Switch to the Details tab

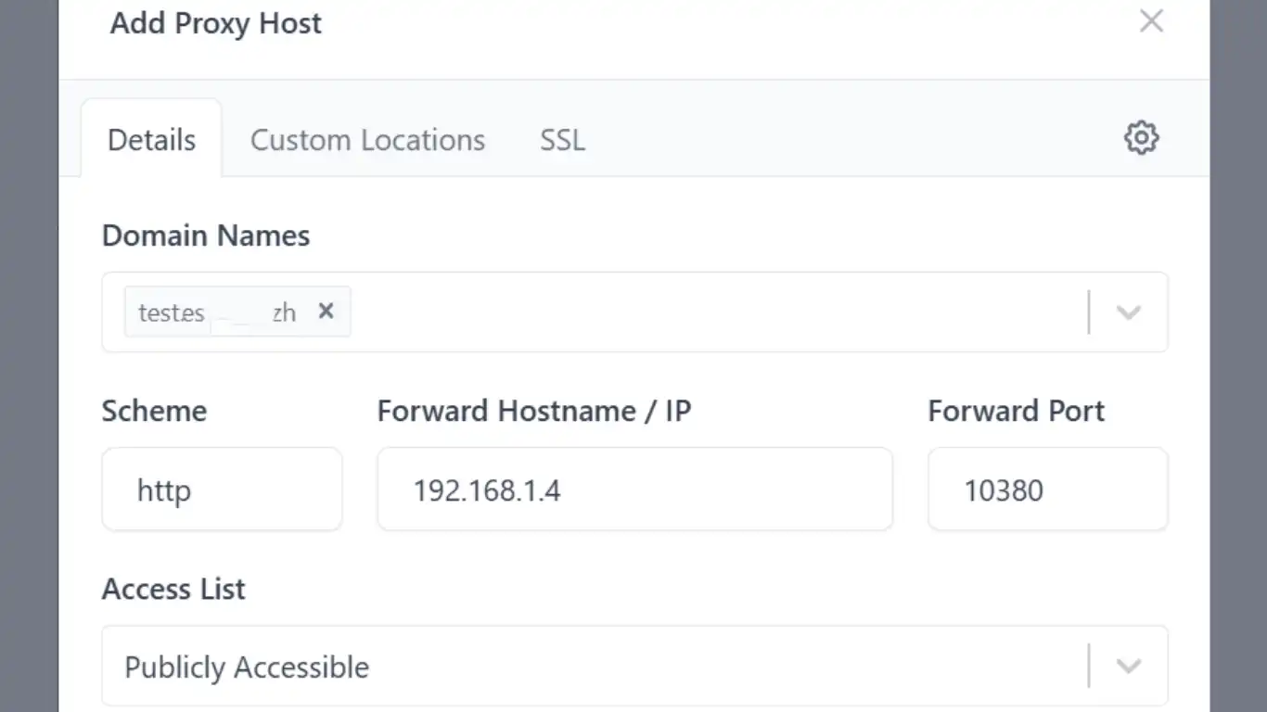click(151, 140)
